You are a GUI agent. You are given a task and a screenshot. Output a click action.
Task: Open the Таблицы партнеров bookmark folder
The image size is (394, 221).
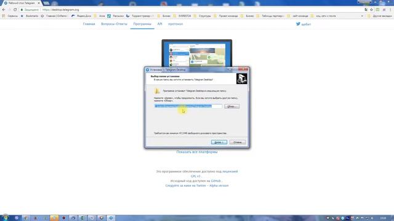pyautogui.click(x=270, y=16)
